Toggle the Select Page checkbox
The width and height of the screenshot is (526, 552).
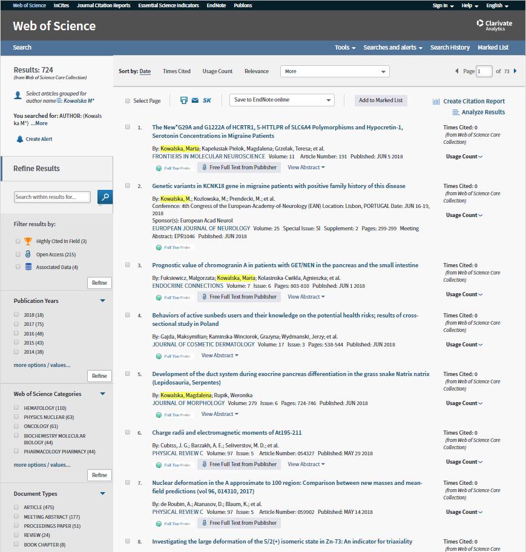pyautogui.click(x=128, y=101)
